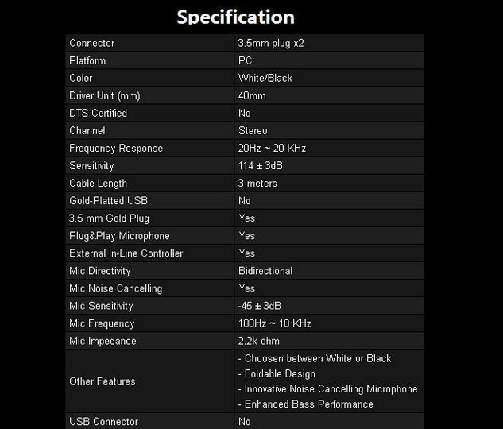Select the Stereo channel value

point(253,130)
